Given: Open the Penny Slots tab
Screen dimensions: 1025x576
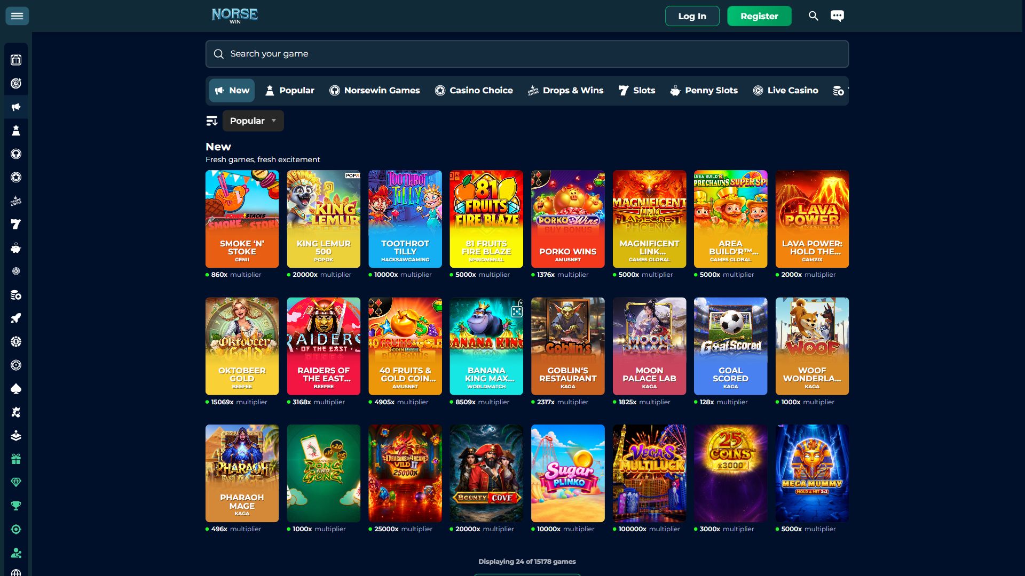Looking at the screenshot, I should click(x=704, y=91).
